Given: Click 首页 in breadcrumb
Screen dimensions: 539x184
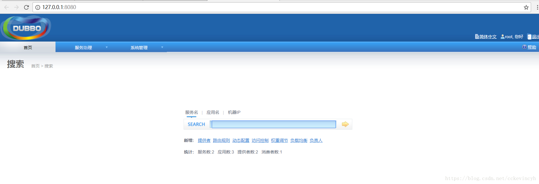Looking at the screenshot, I should pyautogui.click(x=35, y=66).
